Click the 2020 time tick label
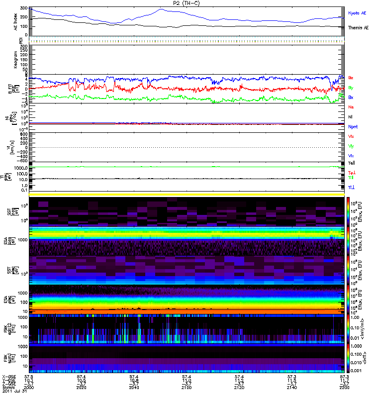 pyautogui.click(x=81, y=388)
